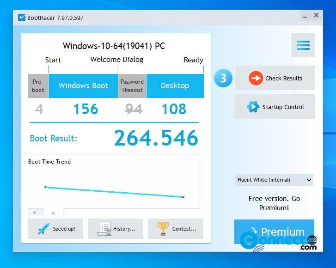Click the Welcome Dialog marker label
This screenshot has height=268, width=336.
pyautogui.click(x=117, y=59)
